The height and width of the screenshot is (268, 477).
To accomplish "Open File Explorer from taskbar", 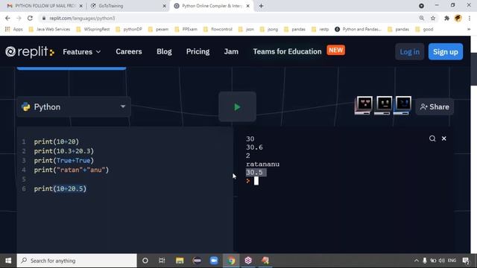I will pyautogui.click(x=180, y=261).
